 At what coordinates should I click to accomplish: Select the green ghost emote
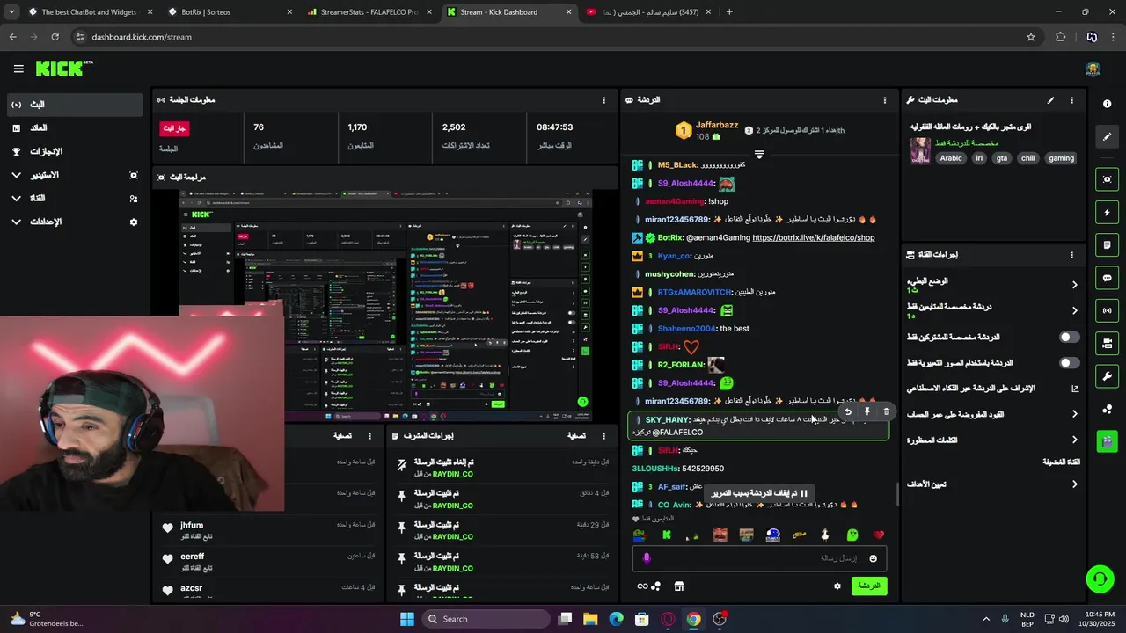click(x=852, y=535)
